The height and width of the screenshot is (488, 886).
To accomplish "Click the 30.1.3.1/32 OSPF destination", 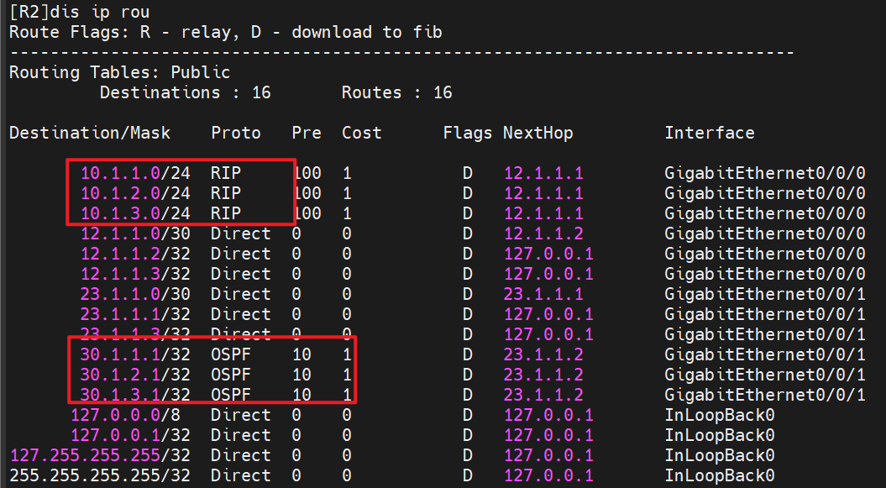I will click(x=130, y=395).
